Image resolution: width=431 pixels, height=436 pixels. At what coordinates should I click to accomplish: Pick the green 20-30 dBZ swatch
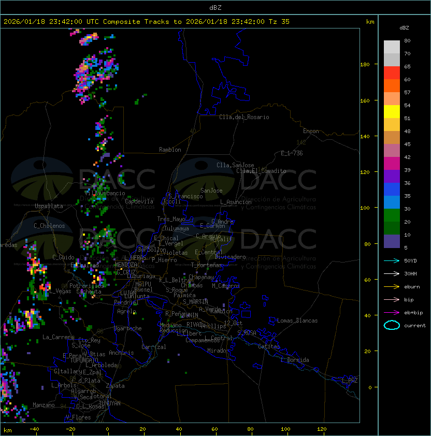[392, 215]
